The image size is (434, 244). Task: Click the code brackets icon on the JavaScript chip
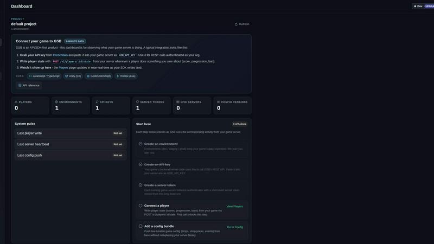[30, 76]
